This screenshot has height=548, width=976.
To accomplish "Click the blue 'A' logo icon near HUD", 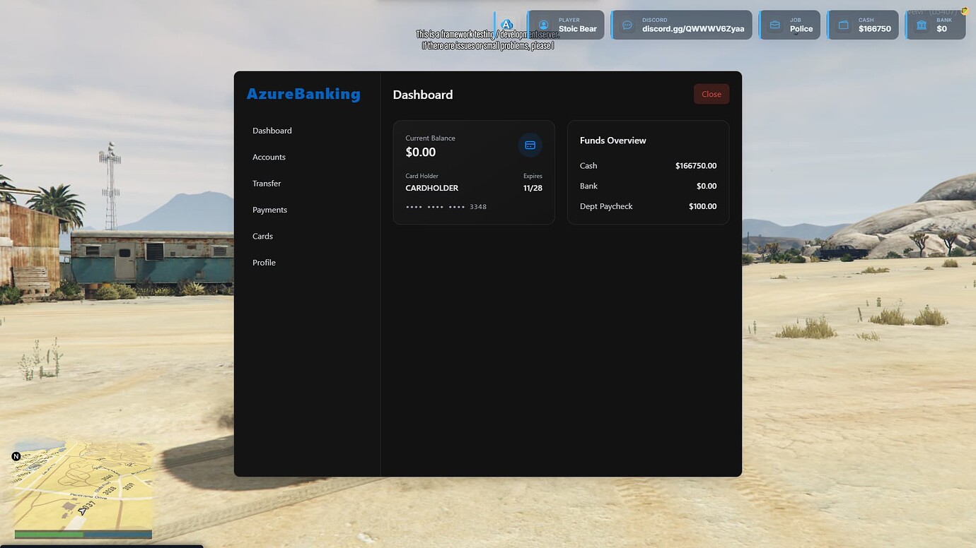I will tap(507, 23).
